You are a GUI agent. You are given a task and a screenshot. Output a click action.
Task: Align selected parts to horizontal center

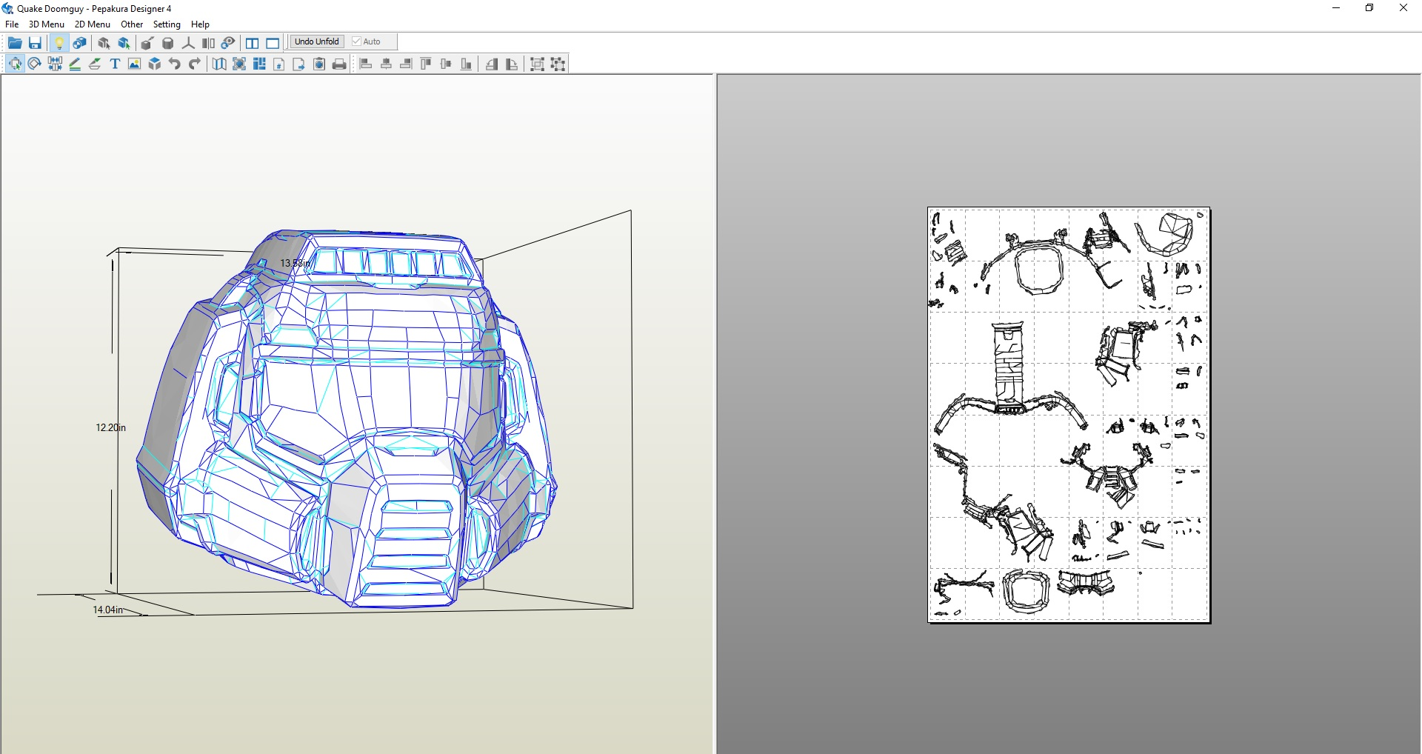[x=386, y=64]
